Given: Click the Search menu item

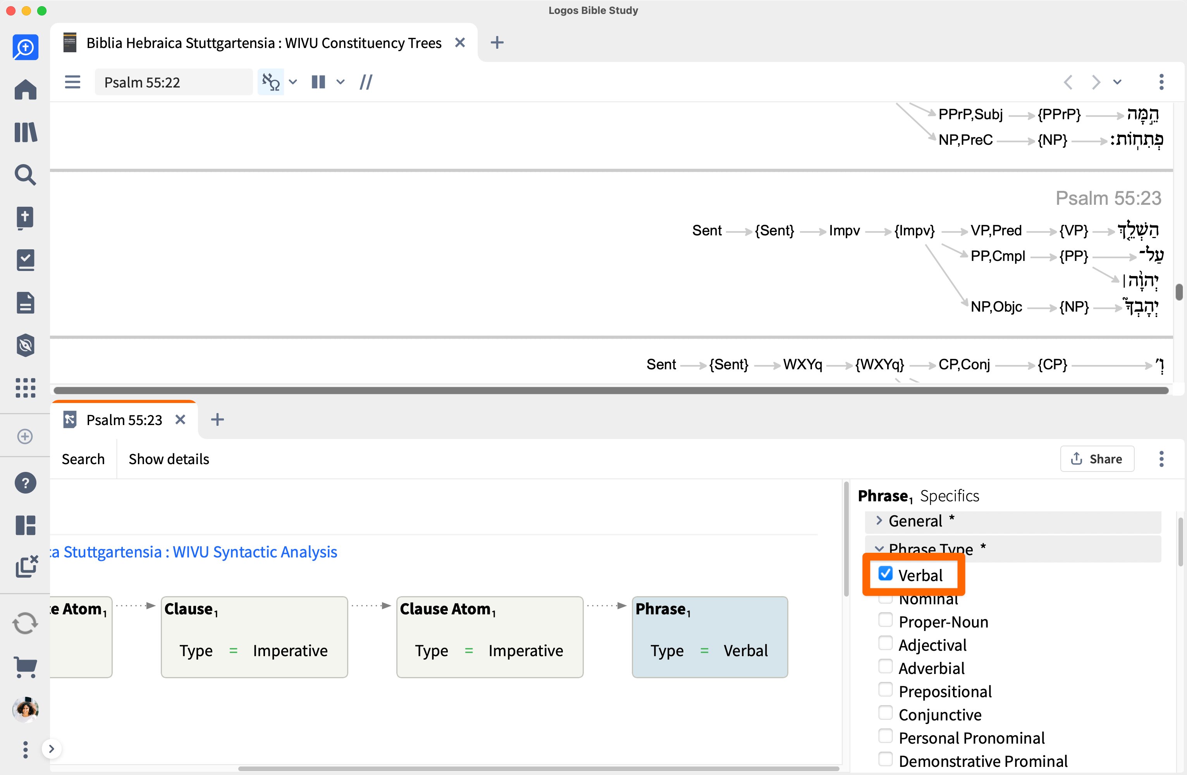Looking at the screenshot, I should (x=83, y=458).
